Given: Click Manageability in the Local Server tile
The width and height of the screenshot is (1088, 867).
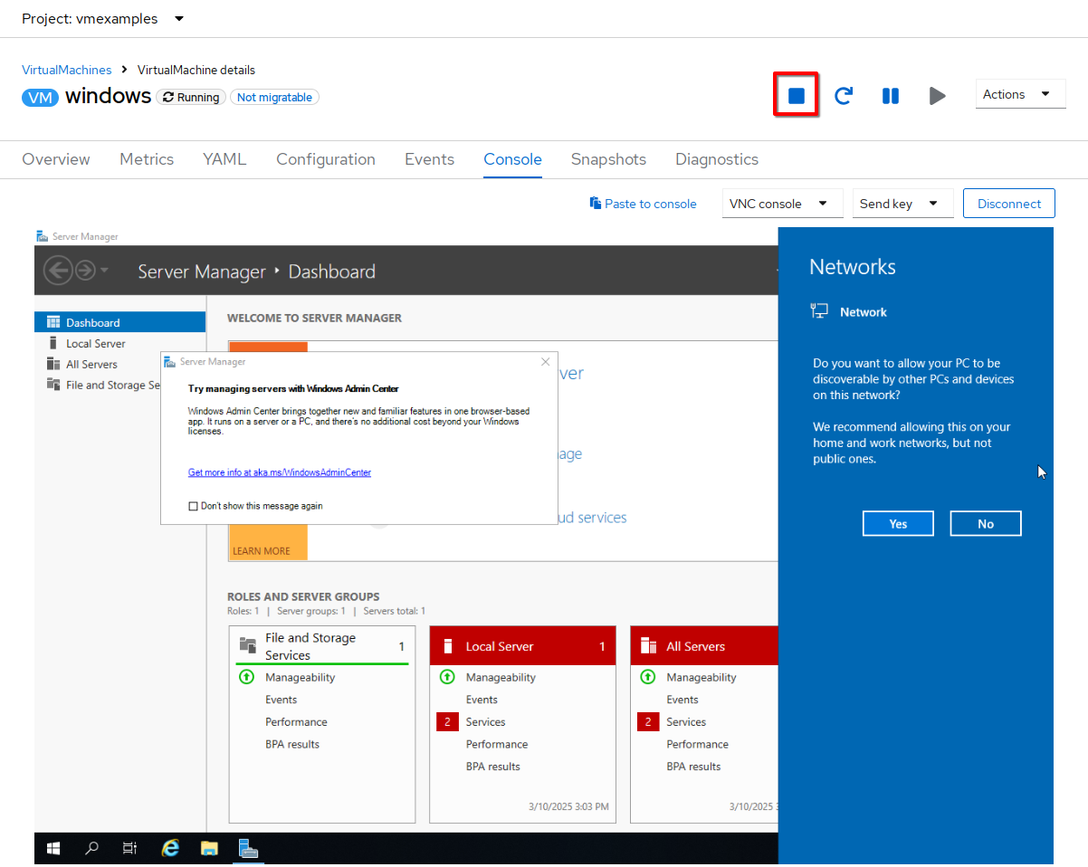Looking at the screenshot, I should coord(501,677).
